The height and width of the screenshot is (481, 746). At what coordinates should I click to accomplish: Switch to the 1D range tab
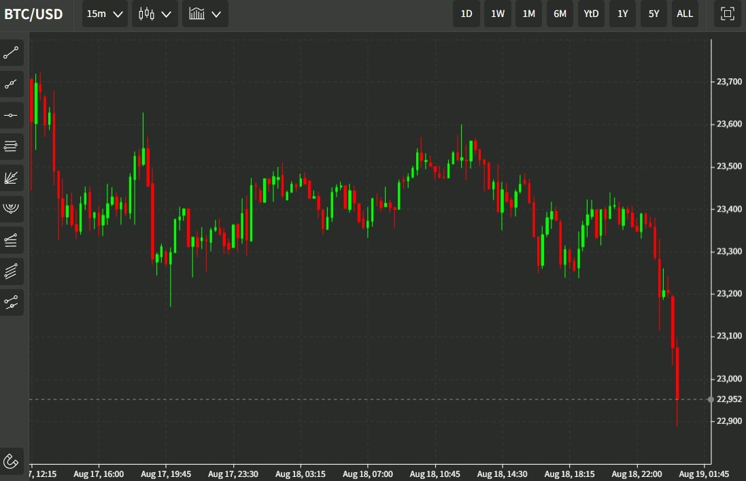tap(466, 14)
